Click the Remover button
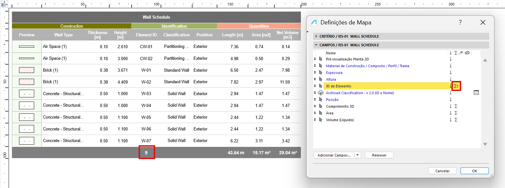Viewport: 505px width, 188px height. point(379,155)
